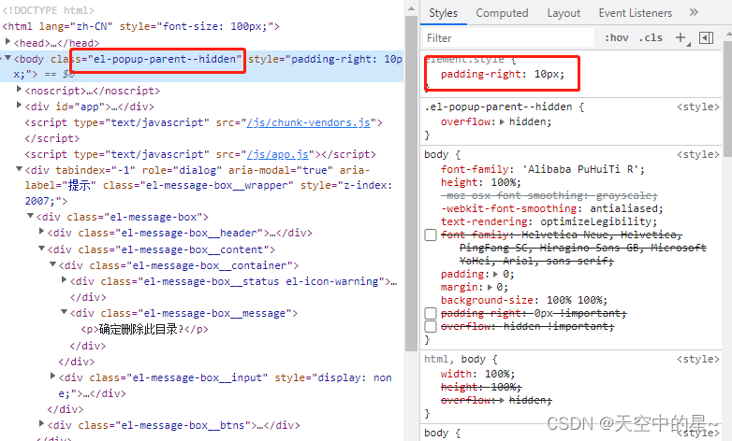Click the struck -moz-osx-font-smoothing declaration
This screenshot has width=732, height=441.
coord(549,196)
